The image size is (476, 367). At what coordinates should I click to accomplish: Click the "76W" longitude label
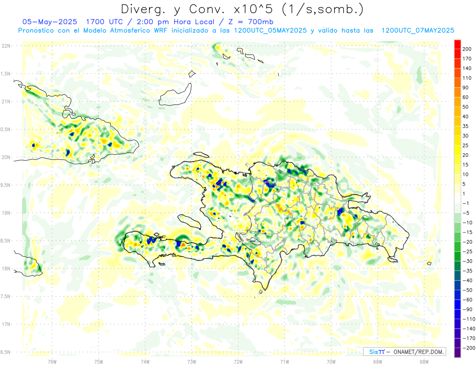pos(52,361)
